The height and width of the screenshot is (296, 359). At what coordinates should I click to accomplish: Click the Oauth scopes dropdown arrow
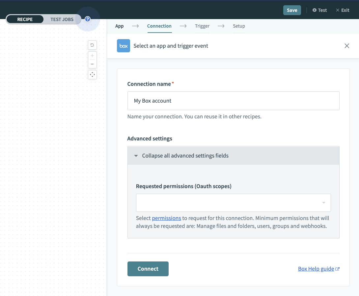pyautogui.click(x=324, y=203)
